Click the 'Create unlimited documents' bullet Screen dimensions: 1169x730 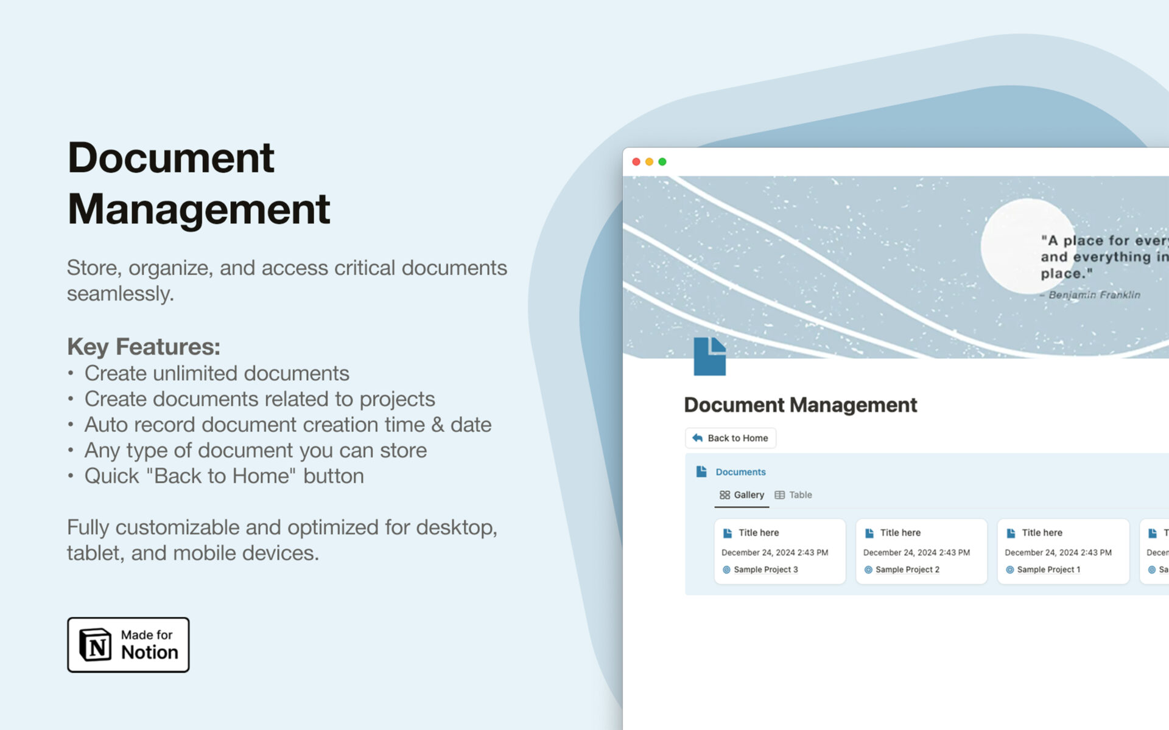point(217,374)
